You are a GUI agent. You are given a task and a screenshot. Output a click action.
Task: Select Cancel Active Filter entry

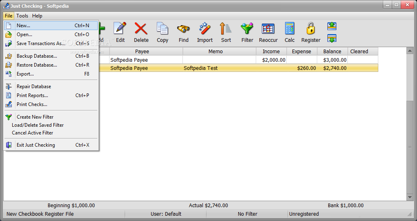pyautogui.click(x=51, y=133)
